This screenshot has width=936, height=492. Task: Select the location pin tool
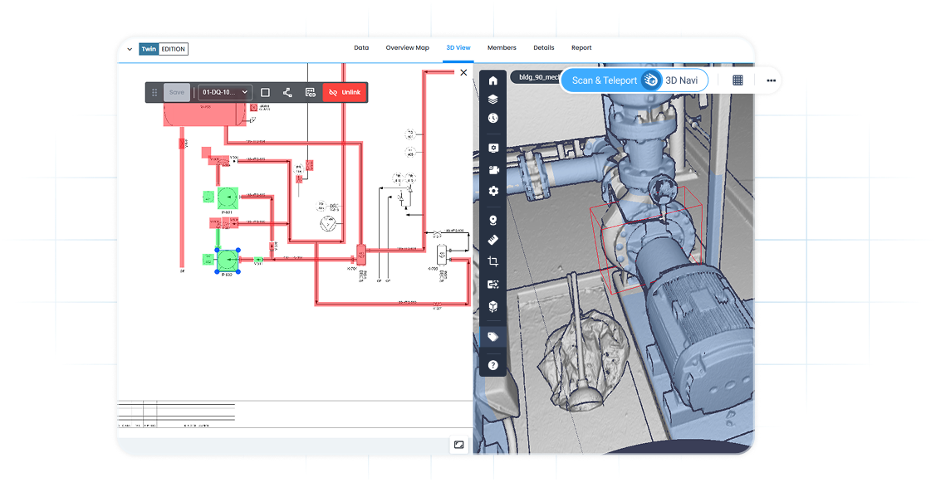pyautogui.click(x=493, y=220)
